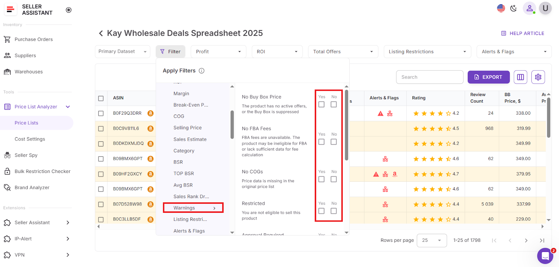Image resolution: width=559 pixels, height=267 pixels.
Task: Click the EXPORT button
Action: tap(488, 77)
